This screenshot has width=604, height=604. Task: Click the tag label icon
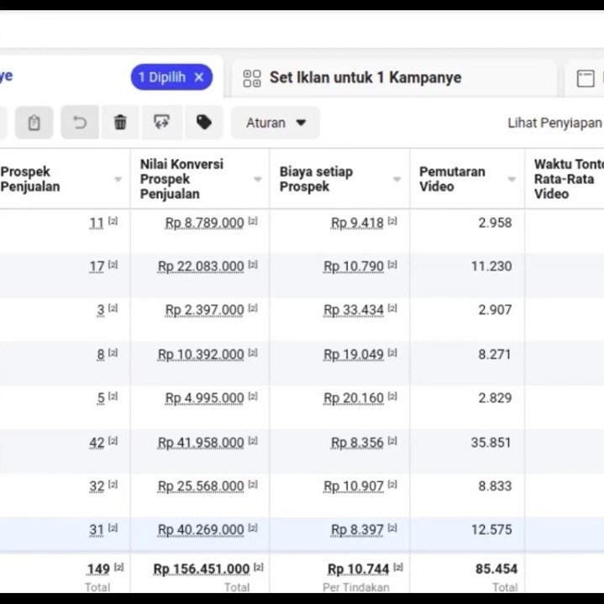coord(204,123)
